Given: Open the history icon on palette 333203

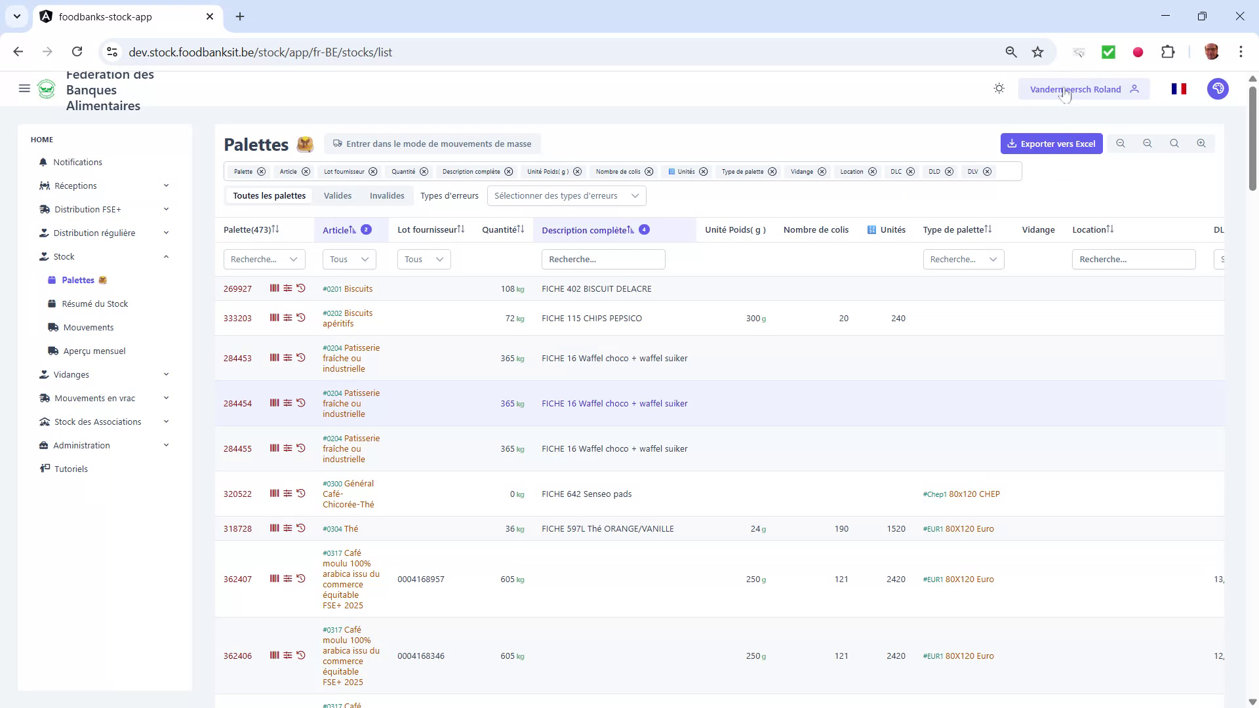Looking at the screenshot, I should point(301,317).
